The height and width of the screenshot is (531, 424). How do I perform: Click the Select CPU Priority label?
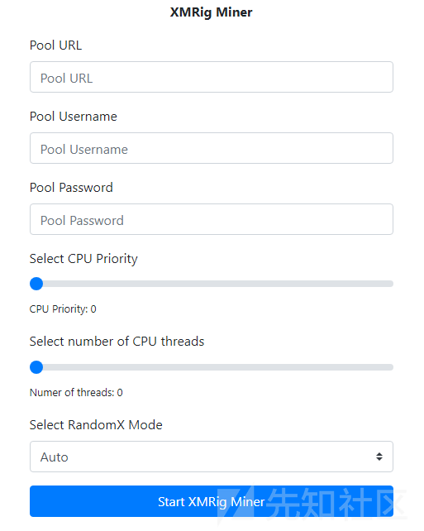click(x=83, y=259)
